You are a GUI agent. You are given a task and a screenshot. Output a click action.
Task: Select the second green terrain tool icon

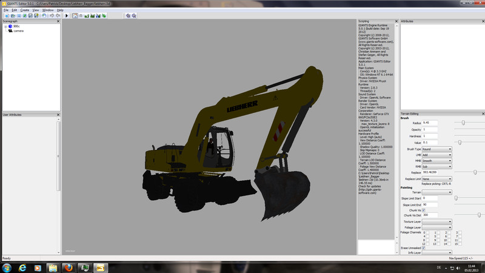pos(92,16)
